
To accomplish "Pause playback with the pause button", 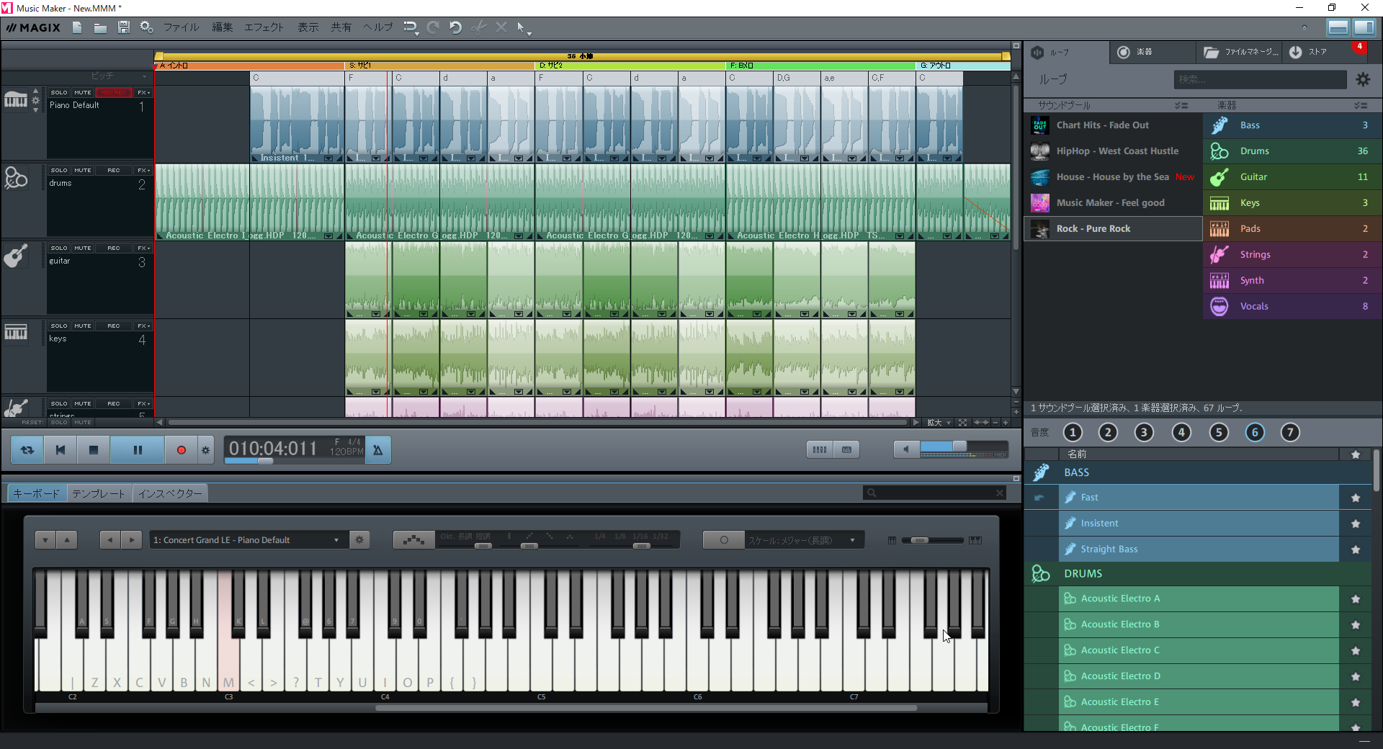I will click(x=138, y=449).
